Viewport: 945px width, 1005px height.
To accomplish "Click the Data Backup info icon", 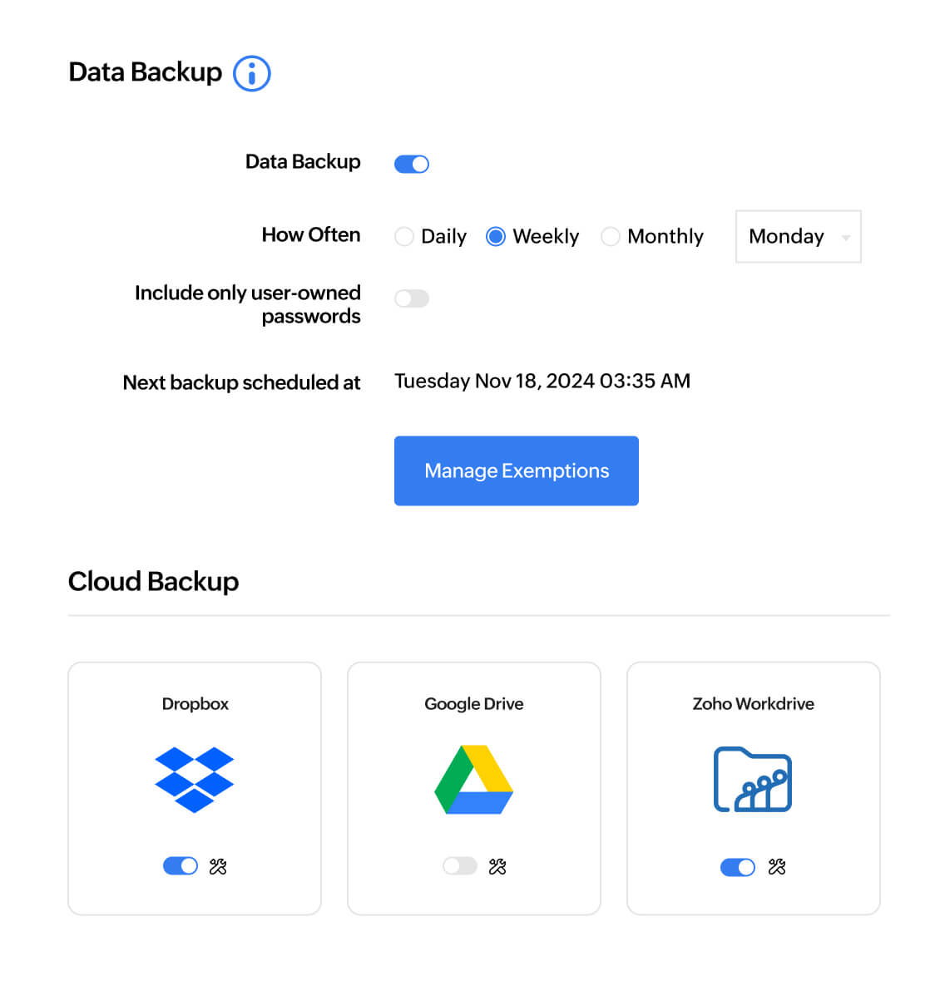I will click(251, 73).
